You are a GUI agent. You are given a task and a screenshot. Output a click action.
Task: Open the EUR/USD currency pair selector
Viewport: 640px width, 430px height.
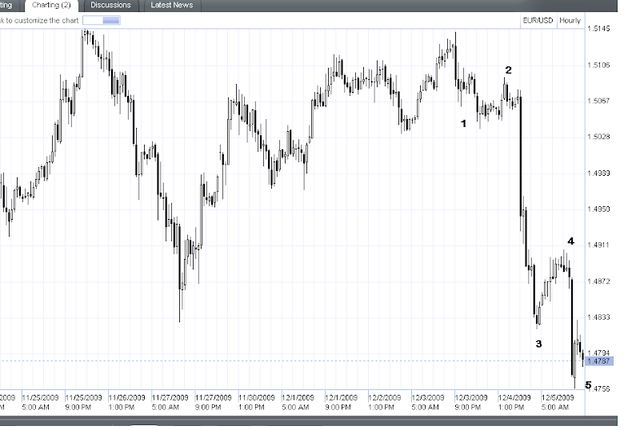tap(538, 21)
